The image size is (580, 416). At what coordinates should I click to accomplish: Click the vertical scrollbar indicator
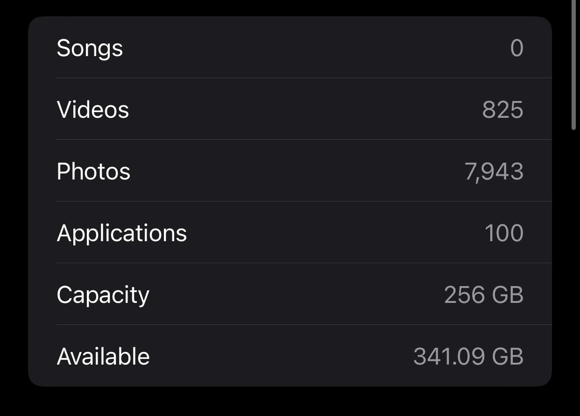coord(574,65)
